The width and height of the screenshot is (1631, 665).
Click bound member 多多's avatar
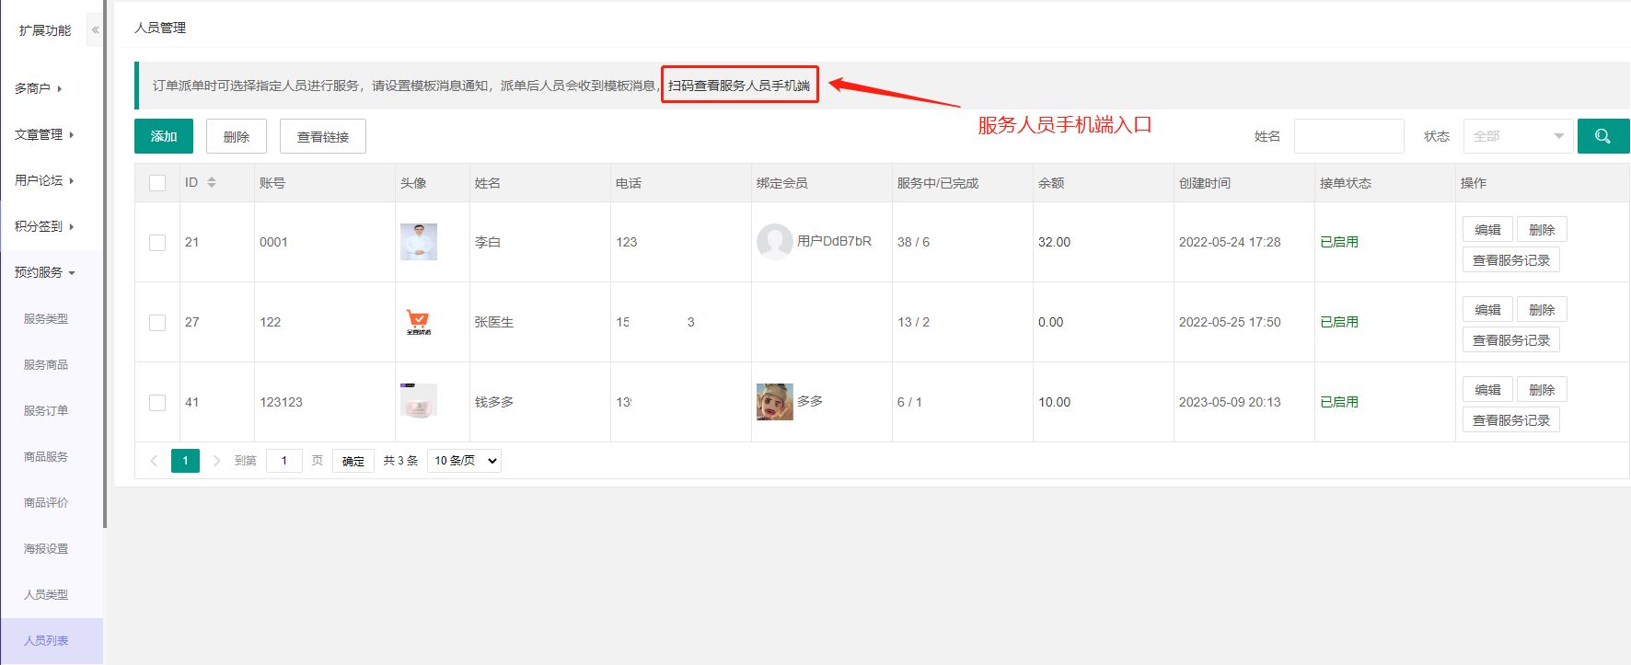pyautogui.click(x=774, y=402)
